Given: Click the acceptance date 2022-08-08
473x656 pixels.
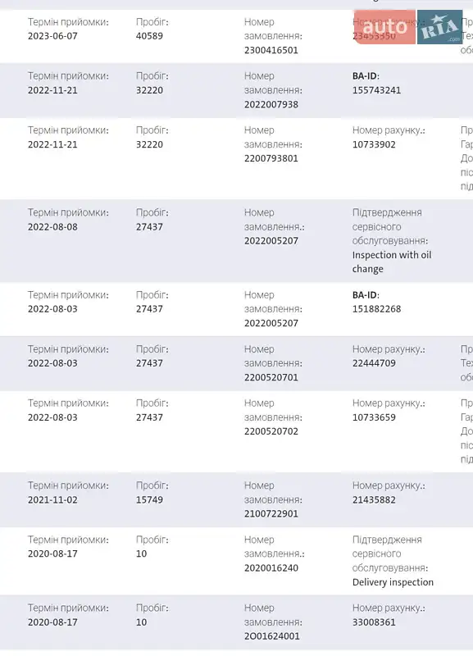Looking at the screenshot, I should [52, 227].
